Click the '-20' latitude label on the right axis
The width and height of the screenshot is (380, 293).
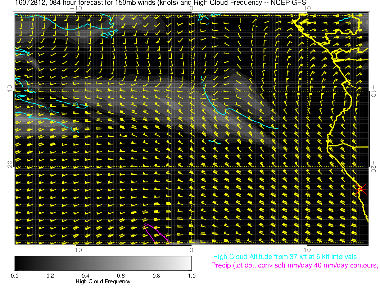374,167
